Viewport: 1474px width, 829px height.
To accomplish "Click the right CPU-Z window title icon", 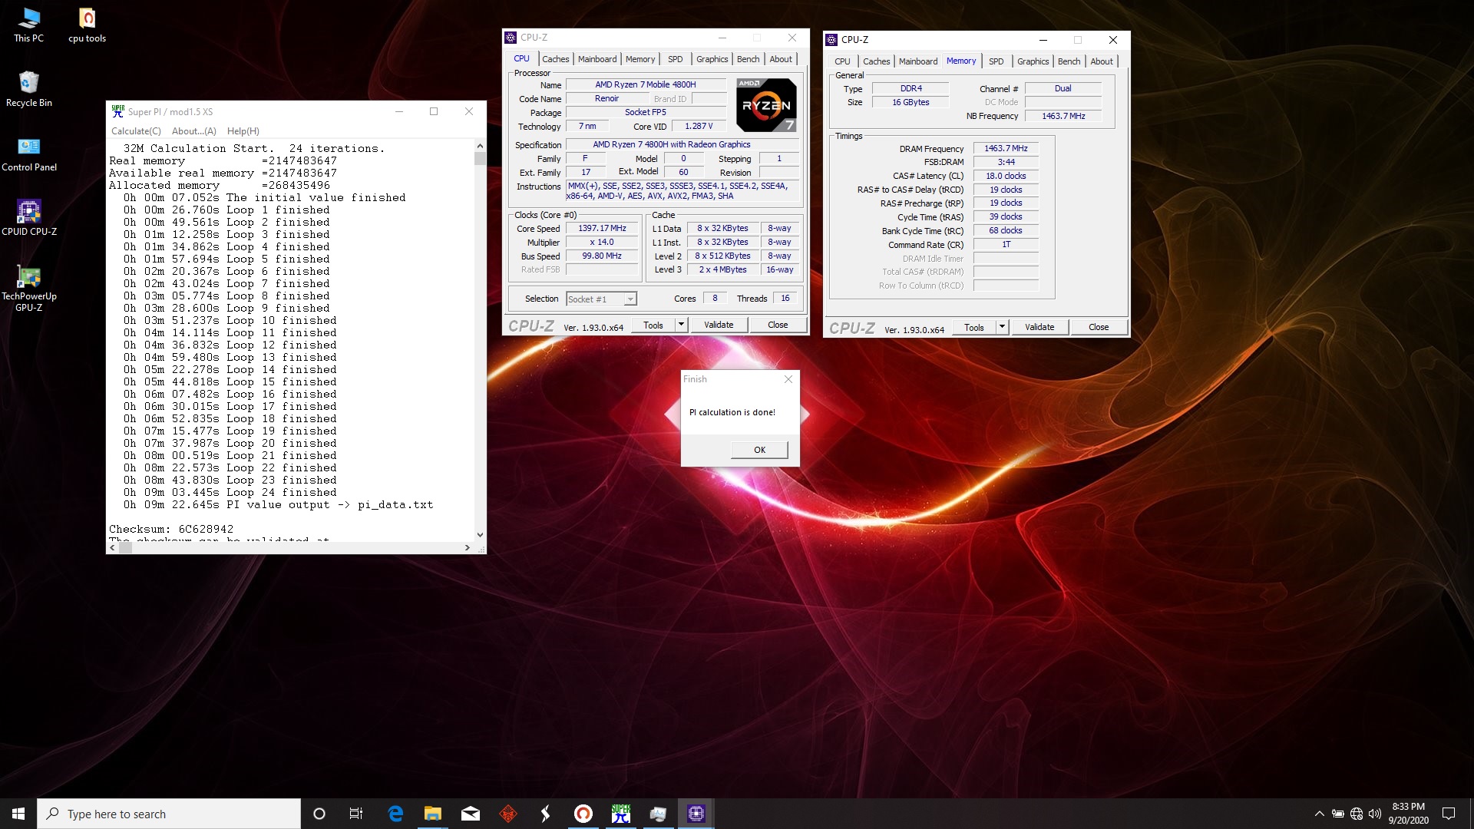I will (x=831, y=39).
